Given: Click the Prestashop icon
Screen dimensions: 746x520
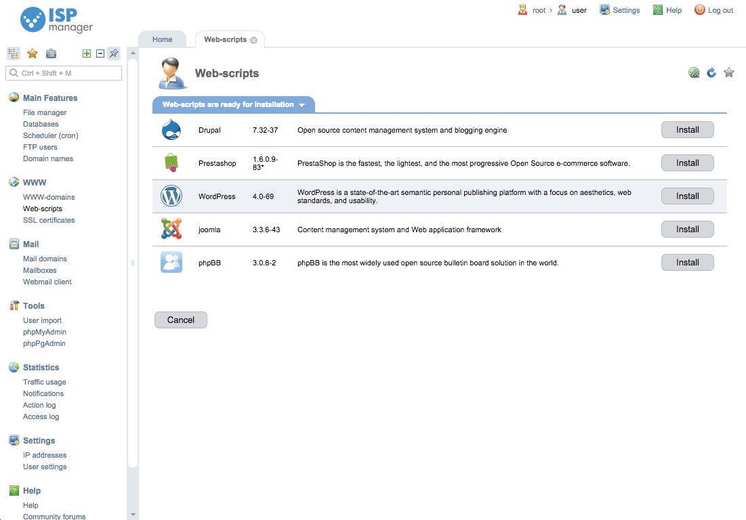Looking at the screenshot, I should point(171,162).
